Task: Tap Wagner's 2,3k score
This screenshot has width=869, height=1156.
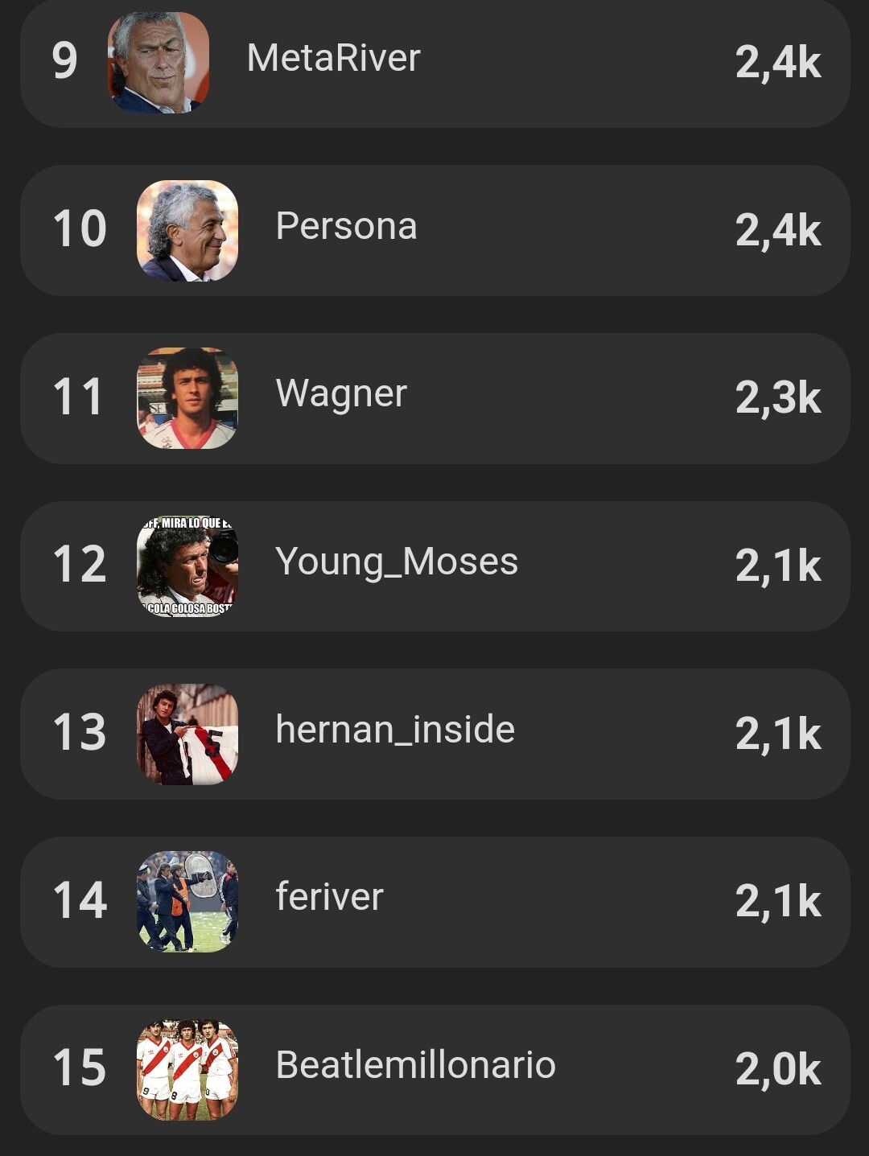Action: coord(778,398)
